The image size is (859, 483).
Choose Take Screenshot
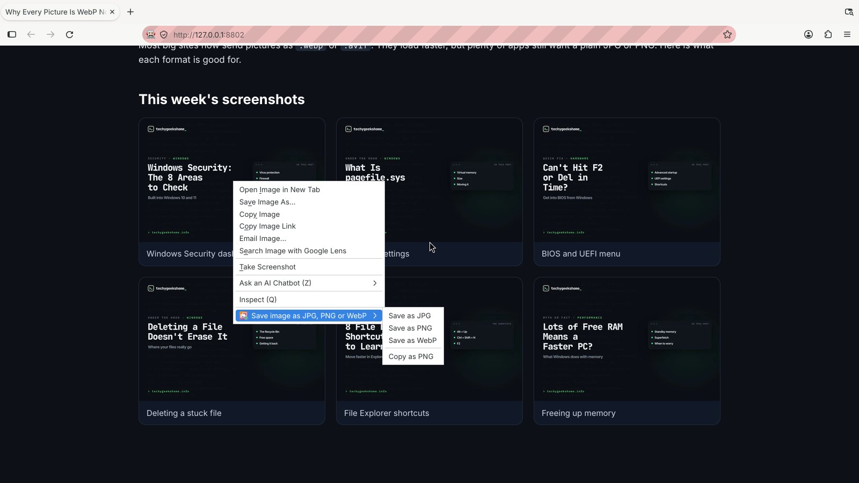309,267
